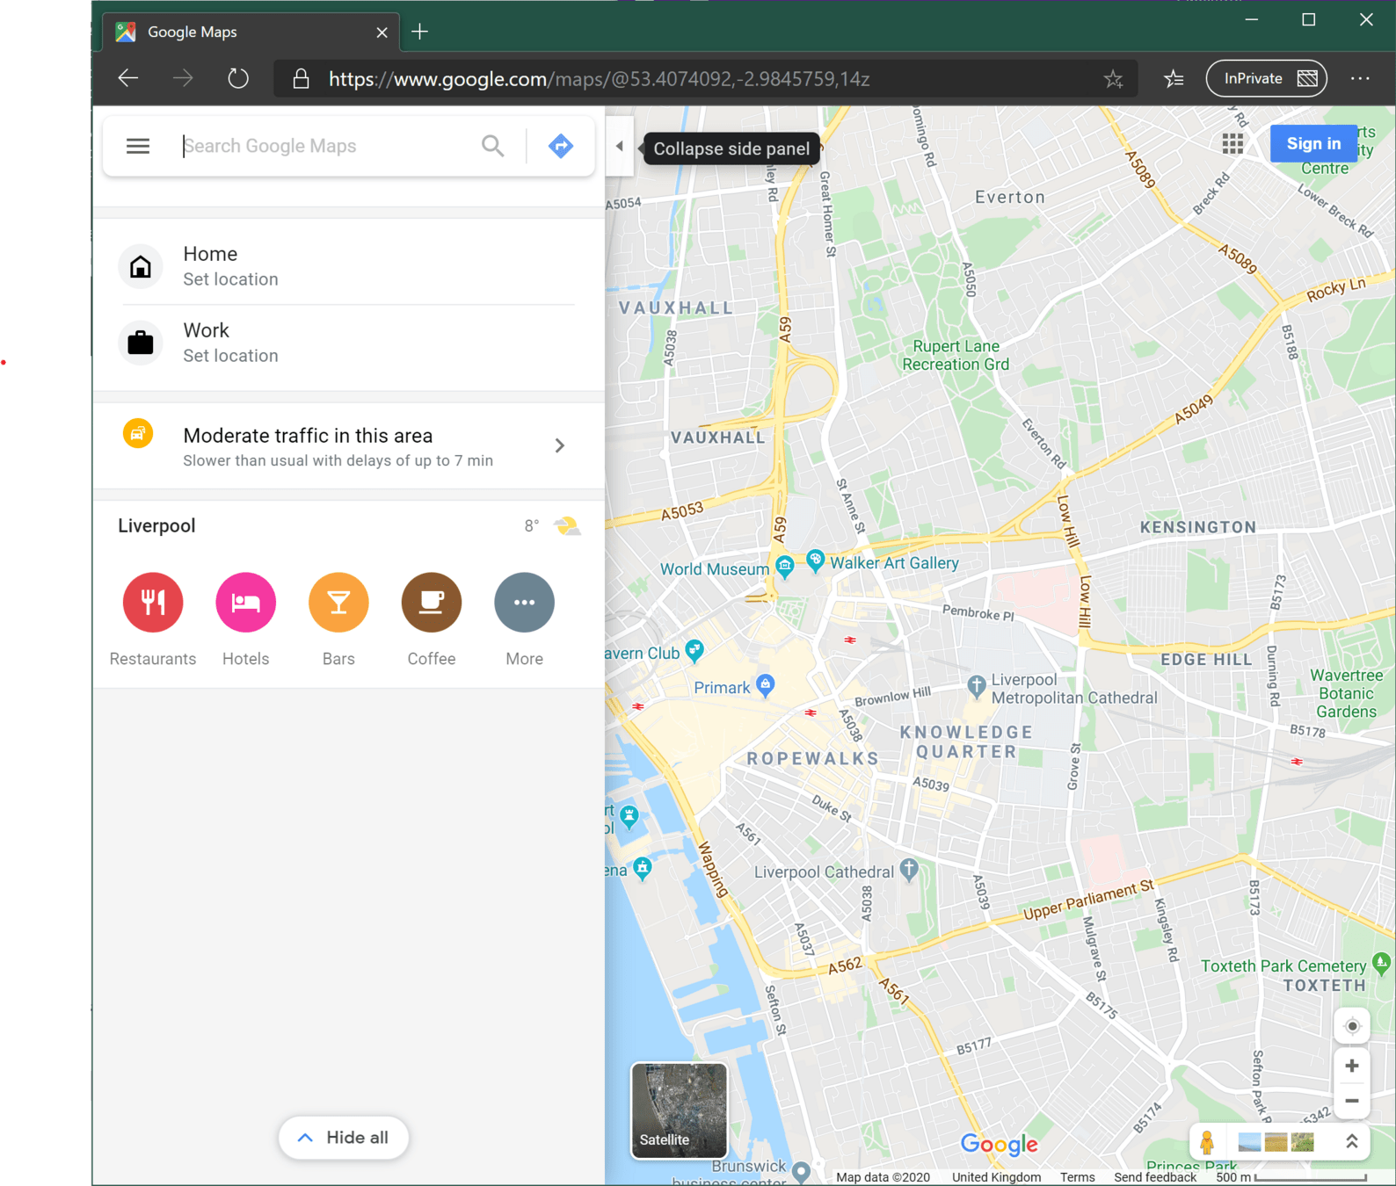This screenshot has height=1186, width=1396.
Task: Click the Work briefcase icon
Action: point(141,343)
